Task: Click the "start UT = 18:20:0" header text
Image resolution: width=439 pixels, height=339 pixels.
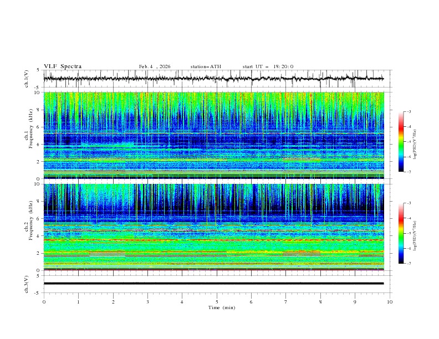Action: point(268,66)
